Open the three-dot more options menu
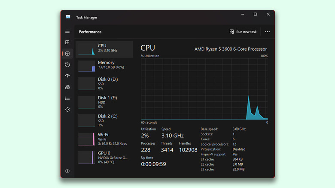The image size is (335, 188). pos(268,32)
